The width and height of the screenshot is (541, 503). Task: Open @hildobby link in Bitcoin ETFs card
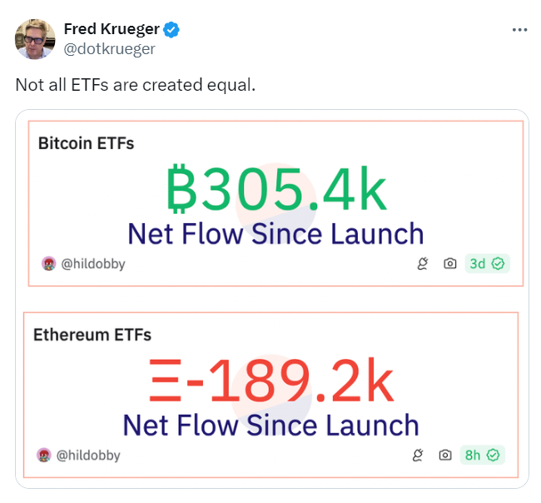coord(93,264)
